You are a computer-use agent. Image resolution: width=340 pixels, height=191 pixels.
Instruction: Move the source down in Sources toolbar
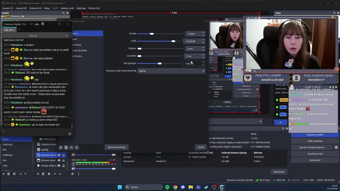(x=60, y=174)
